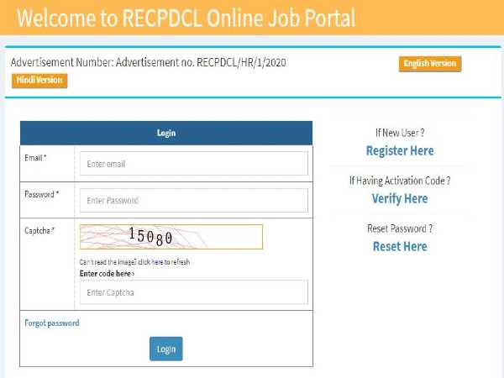
Task: Submit with the blue Login button
Action: (165, 349)
